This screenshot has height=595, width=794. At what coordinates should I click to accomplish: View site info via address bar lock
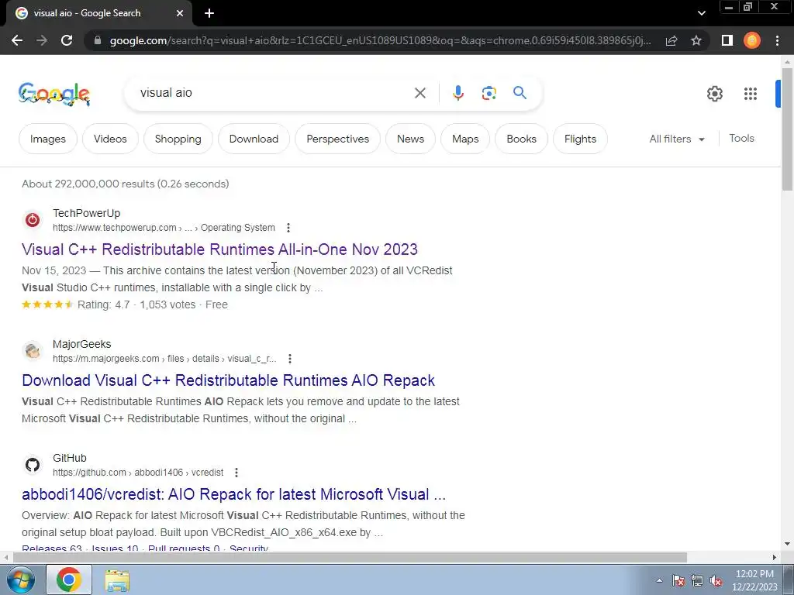(x=97, y=40)
